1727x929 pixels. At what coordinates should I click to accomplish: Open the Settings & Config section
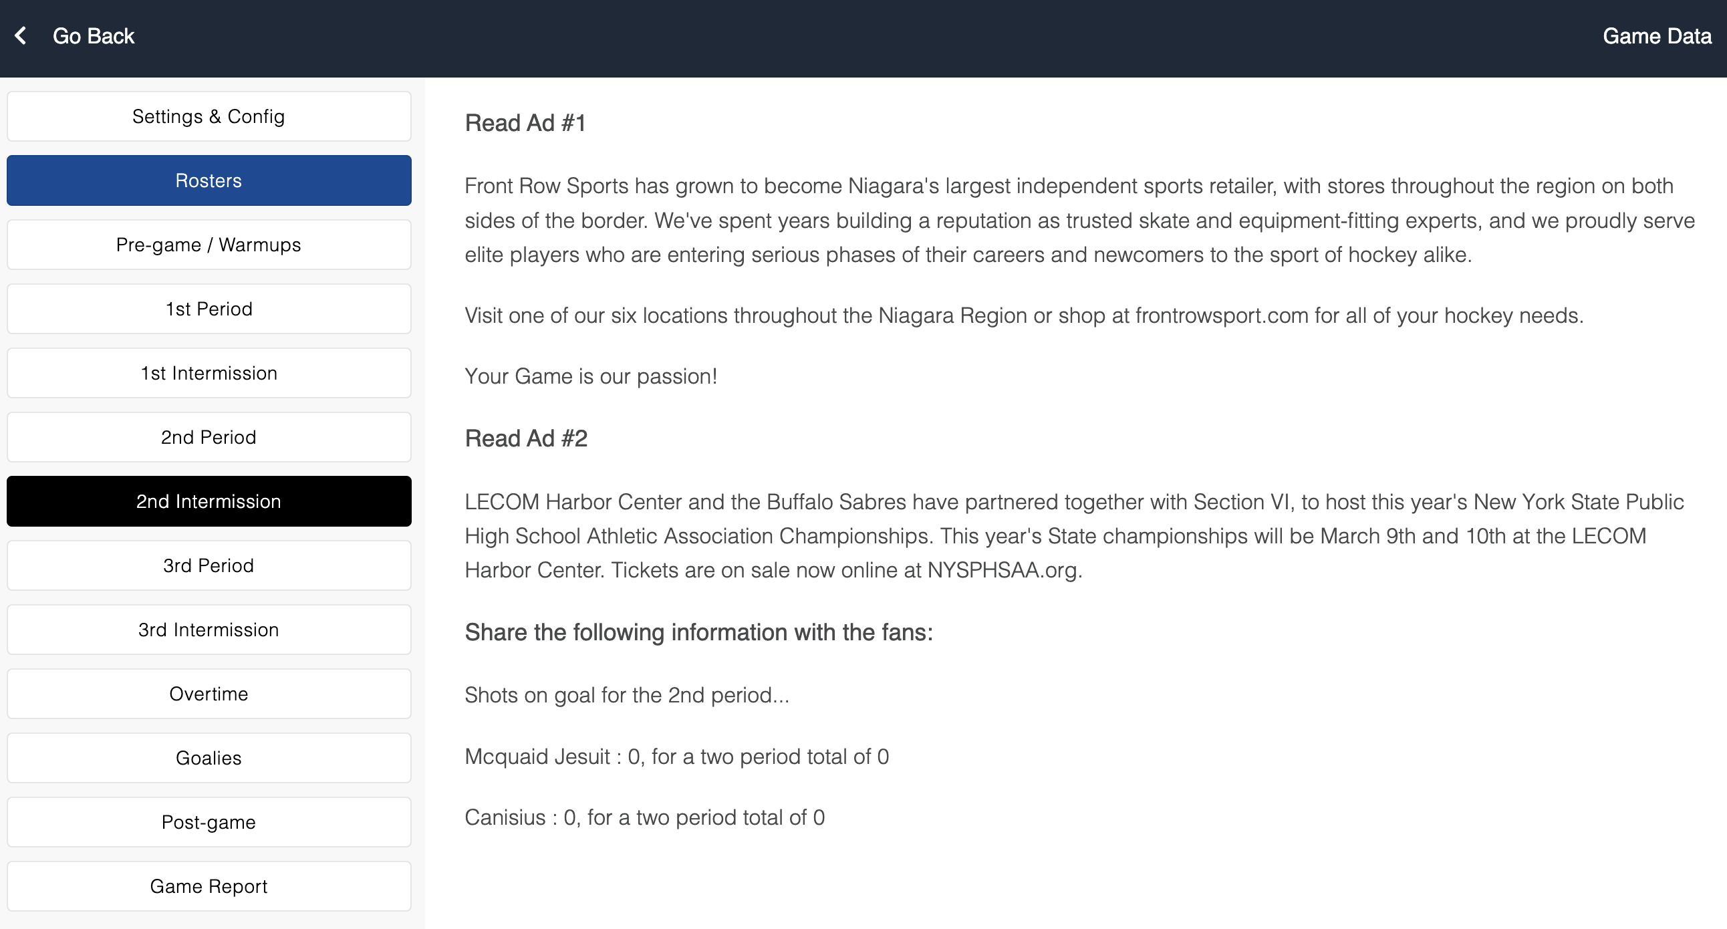click(209, 117)
